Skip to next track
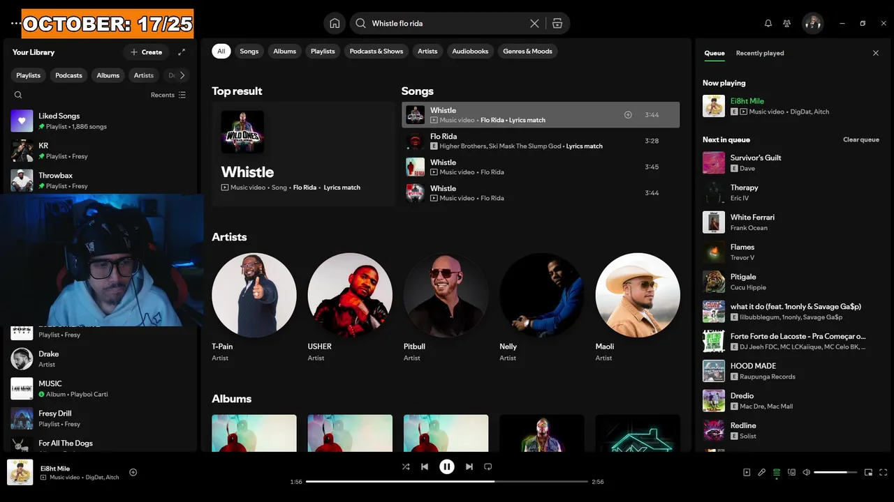894x502 pixels. (x=469, y=466)
